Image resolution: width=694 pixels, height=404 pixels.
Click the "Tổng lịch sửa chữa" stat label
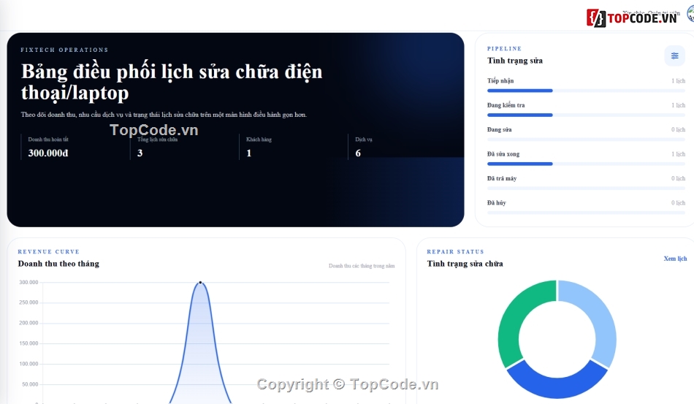tap(157, 140)
